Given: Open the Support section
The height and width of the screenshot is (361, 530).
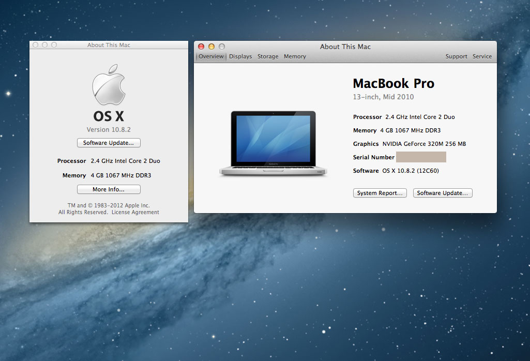Looking at the screenshot, I should click(x=456, y=56).
